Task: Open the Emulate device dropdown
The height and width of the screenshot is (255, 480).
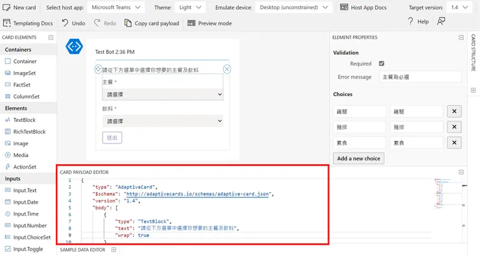Action: [x=294, y=7]
